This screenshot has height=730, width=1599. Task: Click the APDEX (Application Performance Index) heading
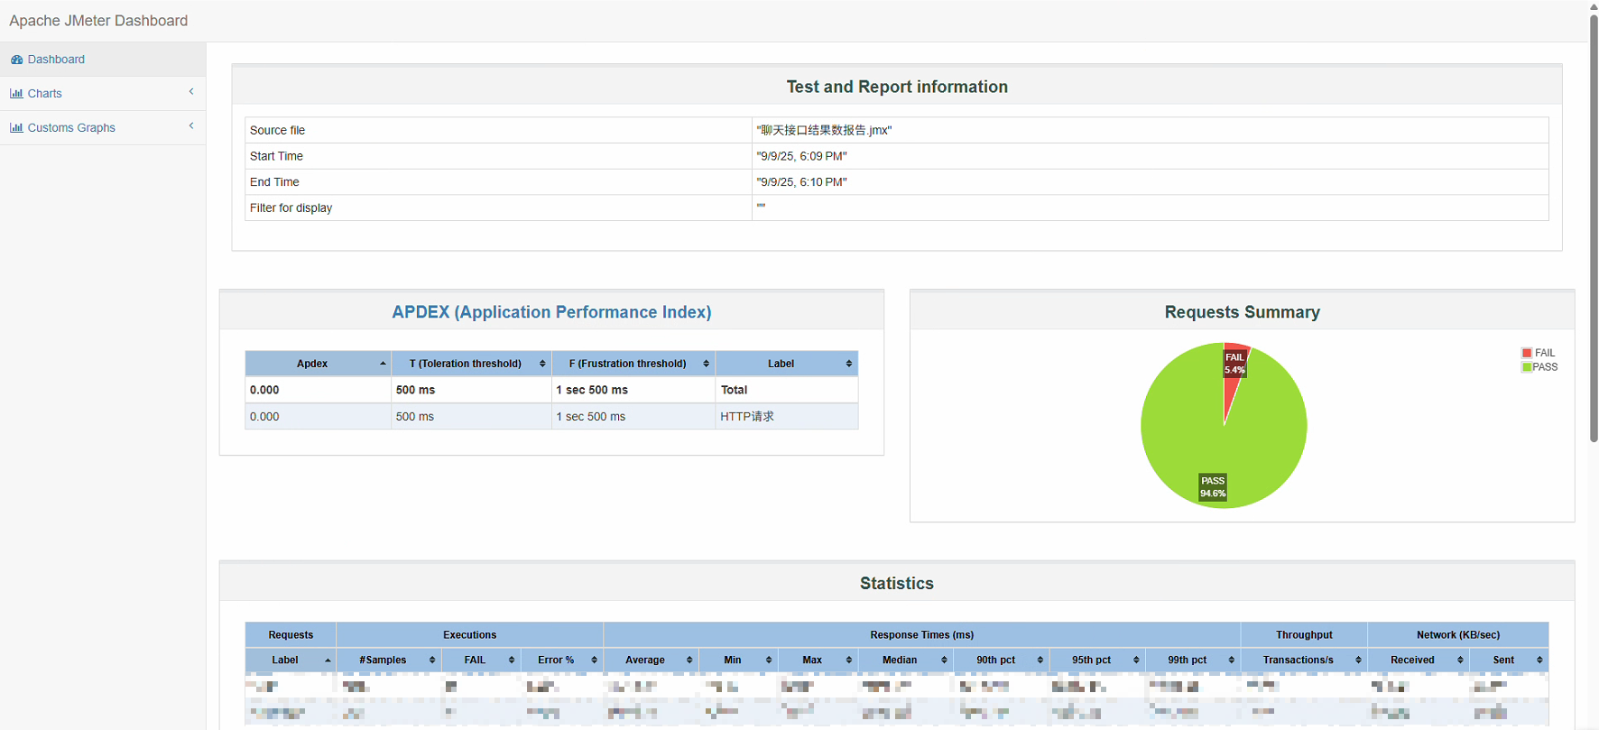tap(551, 312)
